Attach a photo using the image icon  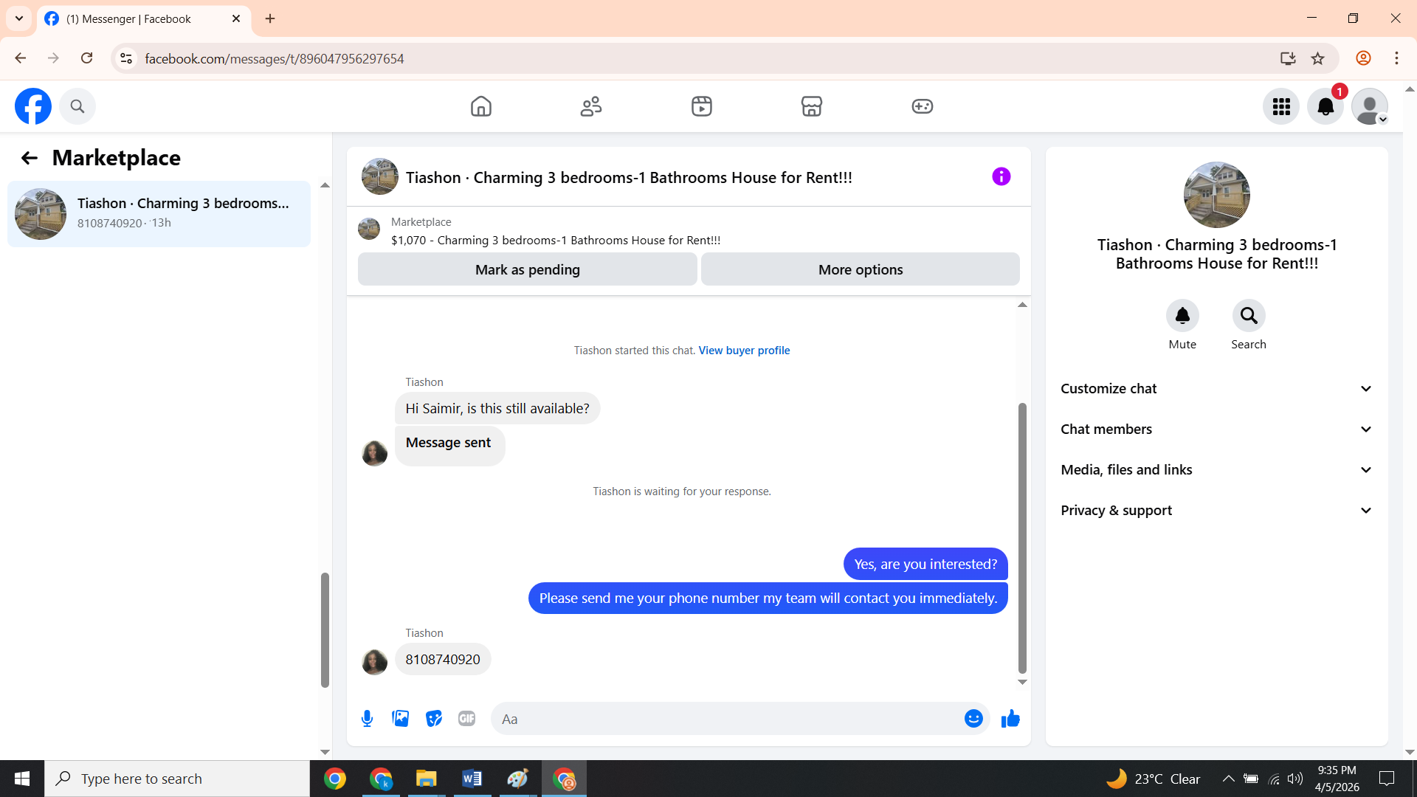coord(400,719)
